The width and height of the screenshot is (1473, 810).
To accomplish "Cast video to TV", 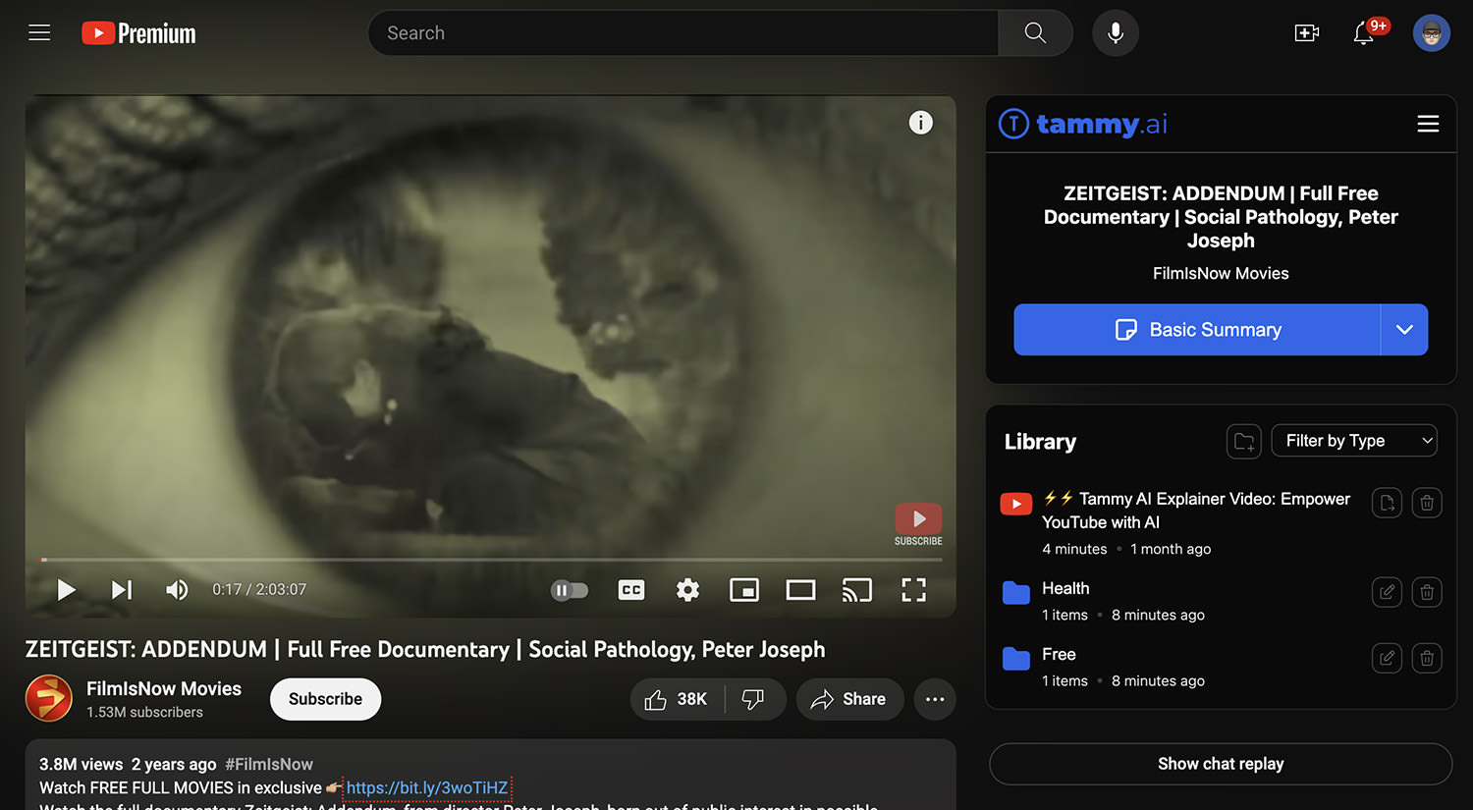I will pyautogui.click(x=857, y=590).
